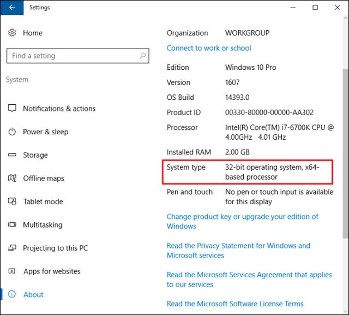The width and height of the screenshot is (349, 315).
Task: Click the Multitasking icon
Action: point(12,225)
